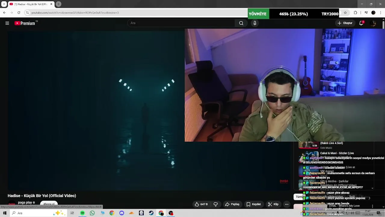The width and height of the screenshot is (385, 217).
Task: Open YouTube notifications bell
Action: coord(362,23)
